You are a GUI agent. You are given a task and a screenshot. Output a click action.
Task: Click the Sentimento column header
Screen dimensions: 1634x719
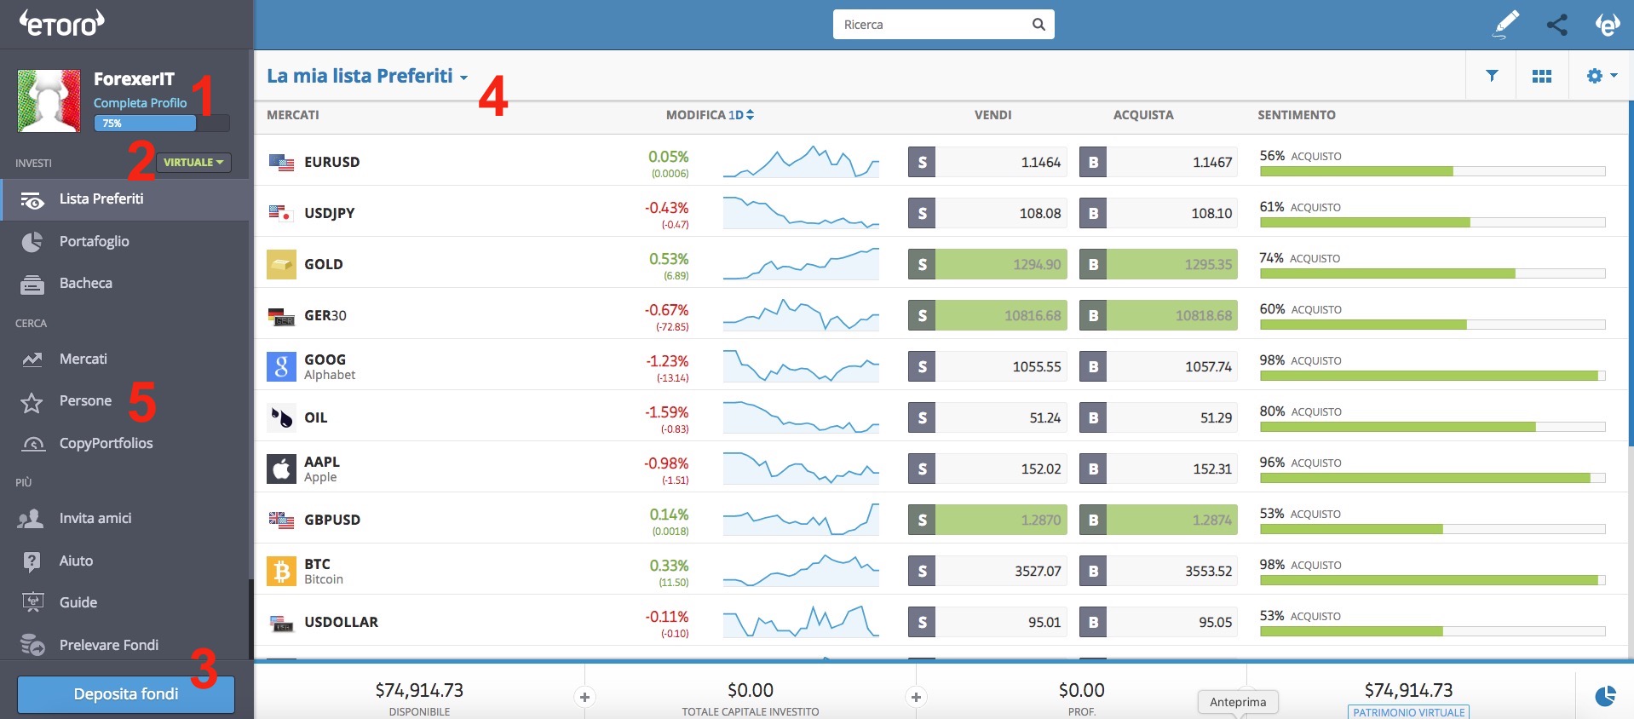(x=1297, y=114)
